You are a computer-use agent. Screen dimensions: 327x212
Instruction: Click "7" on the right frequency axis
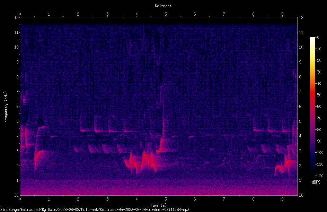300,92
